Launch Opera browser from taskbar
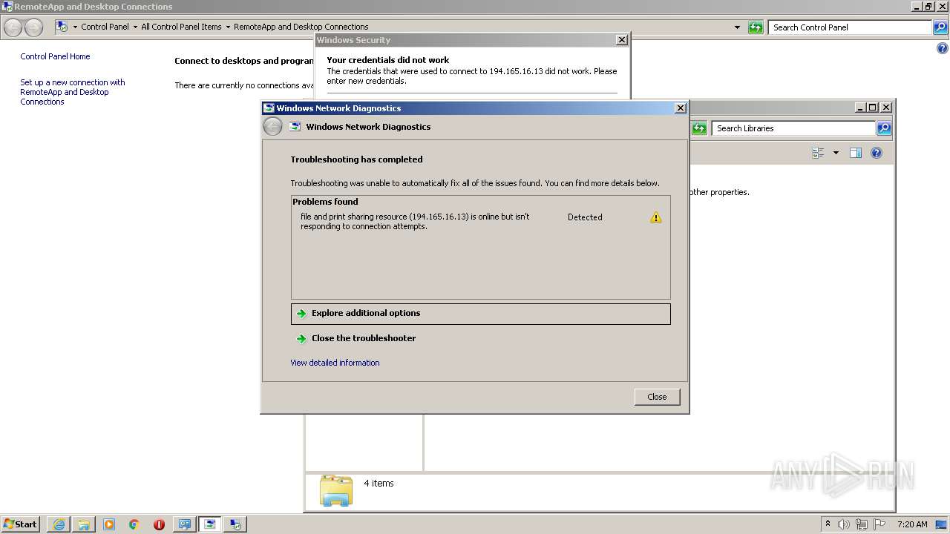950x534 pixels. coord(159,524)
